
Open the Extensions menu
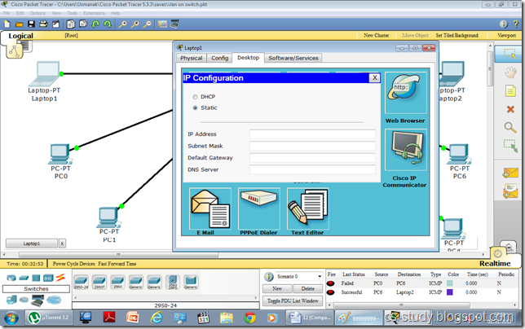click(x=94, y=13)
